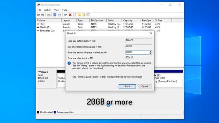Decrease shrink amount with down spinner arrow
219x123 pixels.
(150, 53)
